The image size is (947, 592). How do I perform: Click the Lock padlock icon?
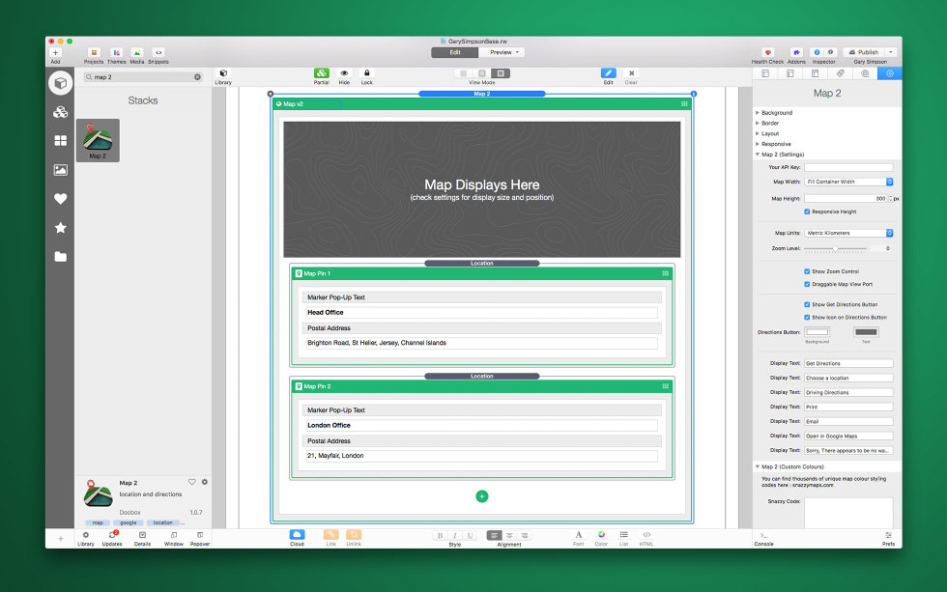click(x=366, y=73)
